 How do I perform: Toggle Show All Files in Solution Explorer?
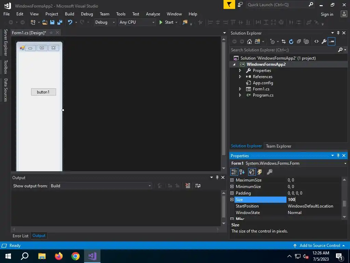(306, 41)
